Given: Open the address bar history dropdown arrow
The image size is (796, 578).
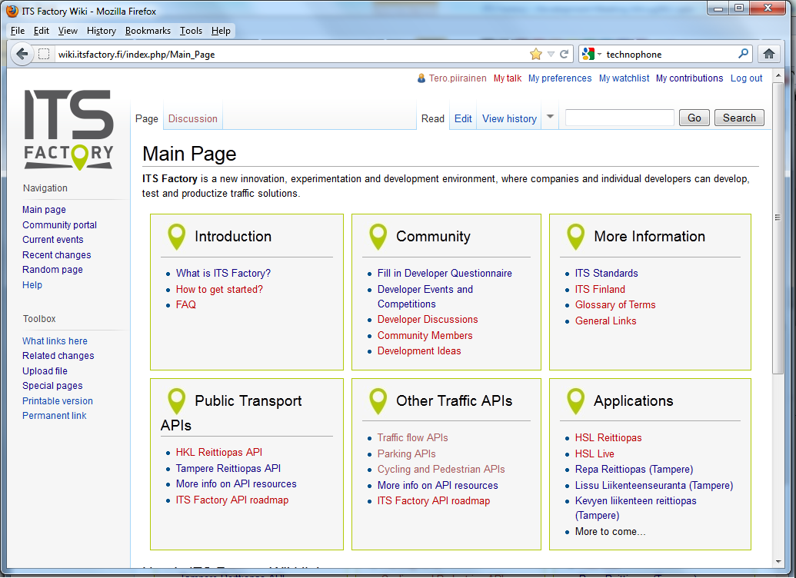Looking at the screenshot, I should pos(551,55).
